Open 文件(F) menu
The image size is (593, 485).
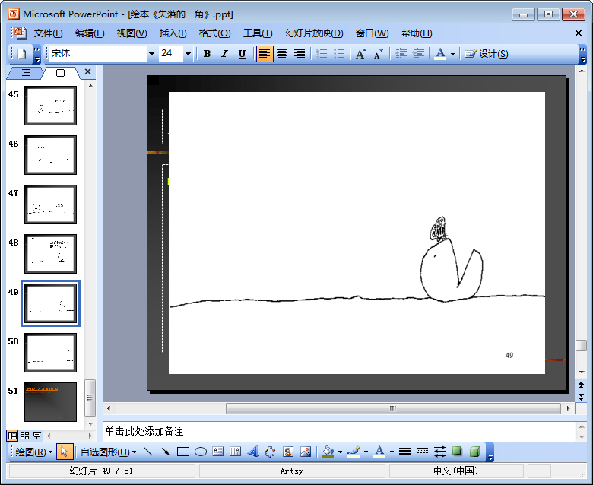click(48, 33)
